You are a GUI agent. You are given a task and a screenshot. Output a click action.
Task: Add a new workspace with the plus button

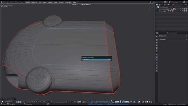tap(78, 2)
